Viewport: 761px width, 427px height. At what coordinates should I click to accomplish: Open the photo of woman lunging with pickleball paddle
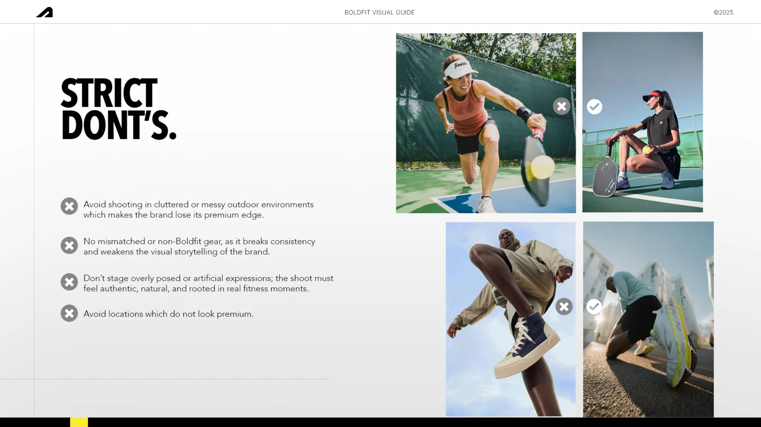486,123
